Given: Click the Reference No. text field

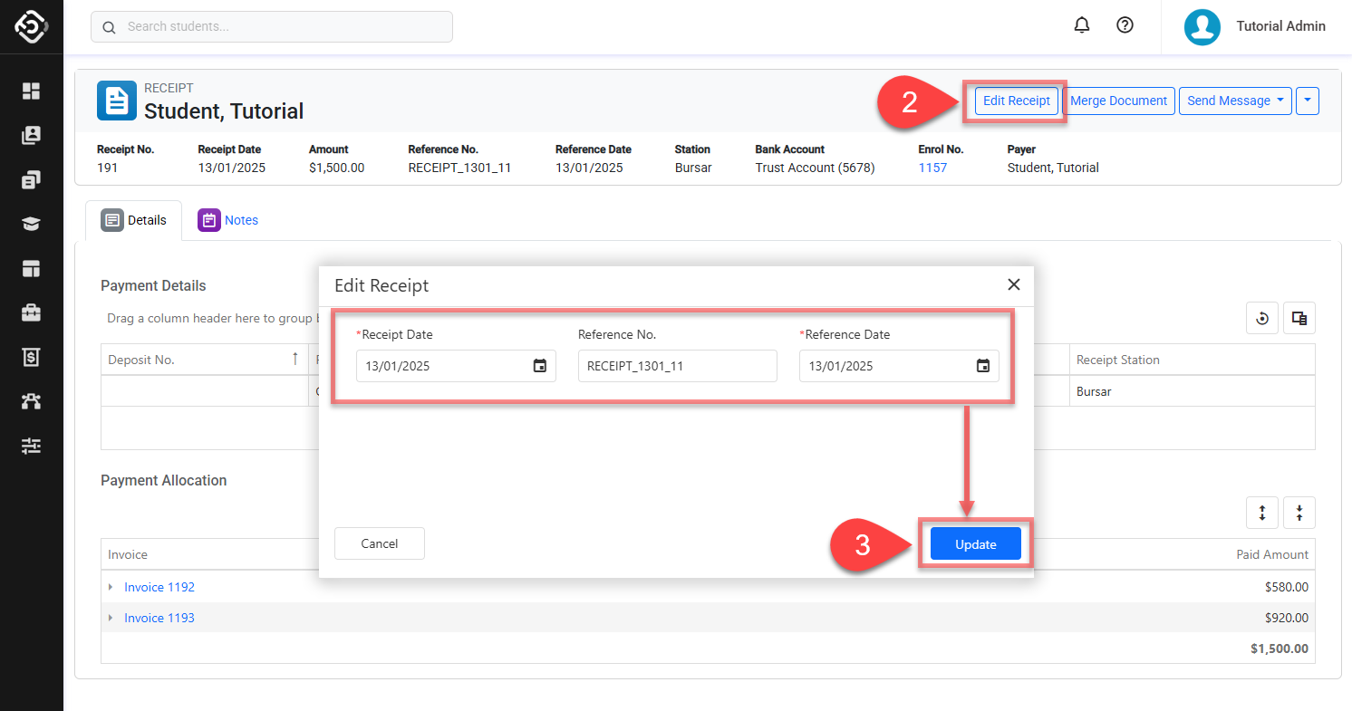Looking at the screenshot, I should 677,366.
